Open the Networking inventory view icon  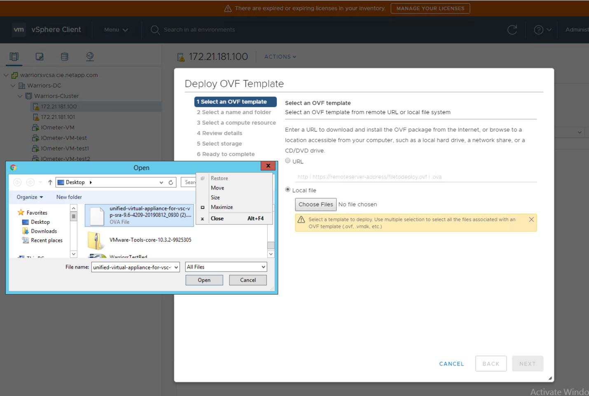[90, 57]
